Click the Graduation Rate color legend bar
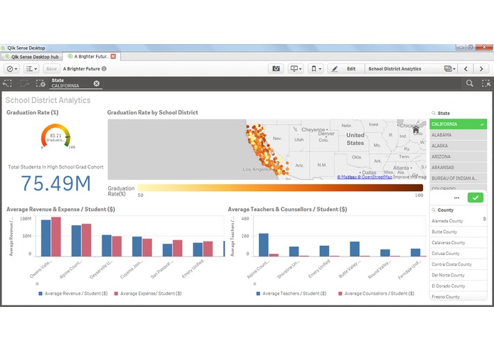The width and height of the screenshot is (494, 351). (x=280, y=188)
